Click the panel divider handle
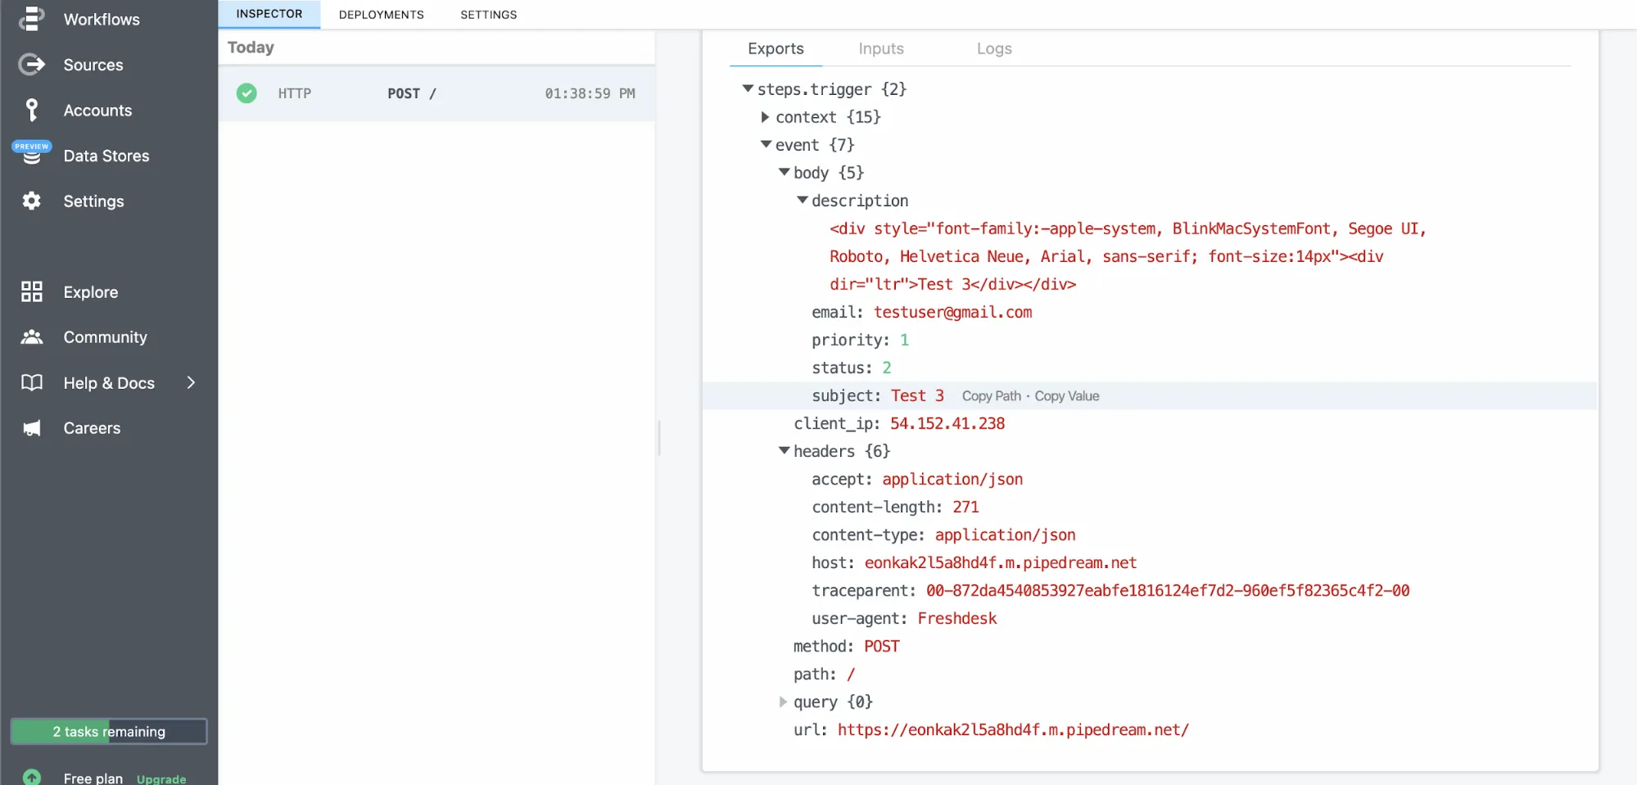1637x785 pixels. (659, 438)
